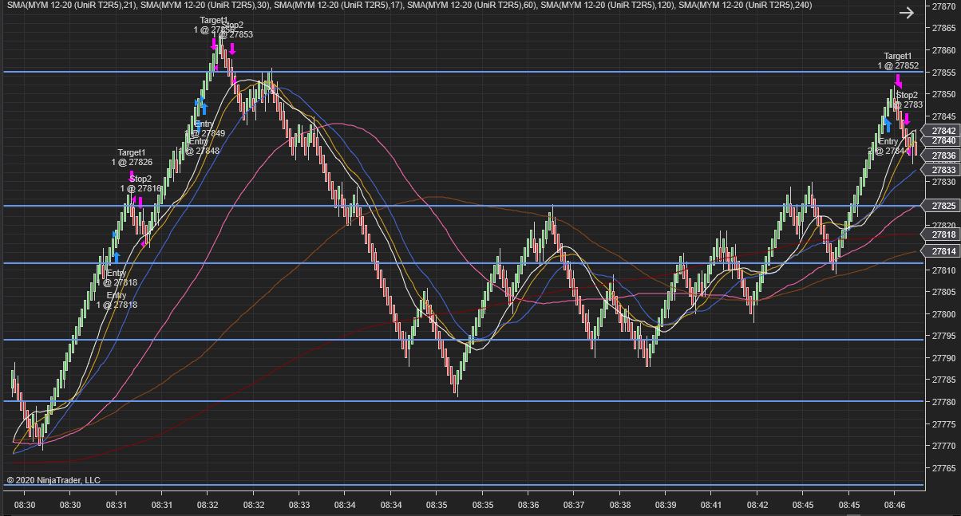Click the SMA 17 indicator label
The width and height of the screenshot is (961, 516).
338,6
